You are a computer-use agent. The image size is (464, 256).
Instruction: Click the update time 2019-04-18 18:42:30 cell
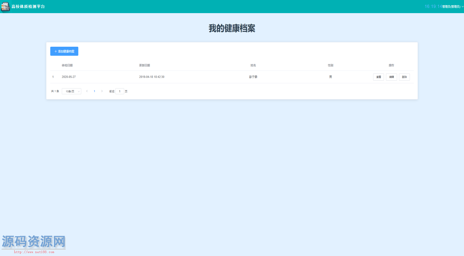[152, 77]
